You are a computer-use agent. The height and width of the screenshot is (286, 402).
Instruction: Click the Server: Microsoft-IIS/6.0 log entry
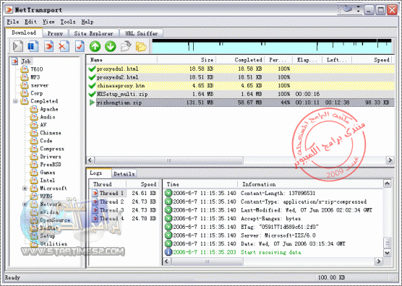click(x=278, y=235)
